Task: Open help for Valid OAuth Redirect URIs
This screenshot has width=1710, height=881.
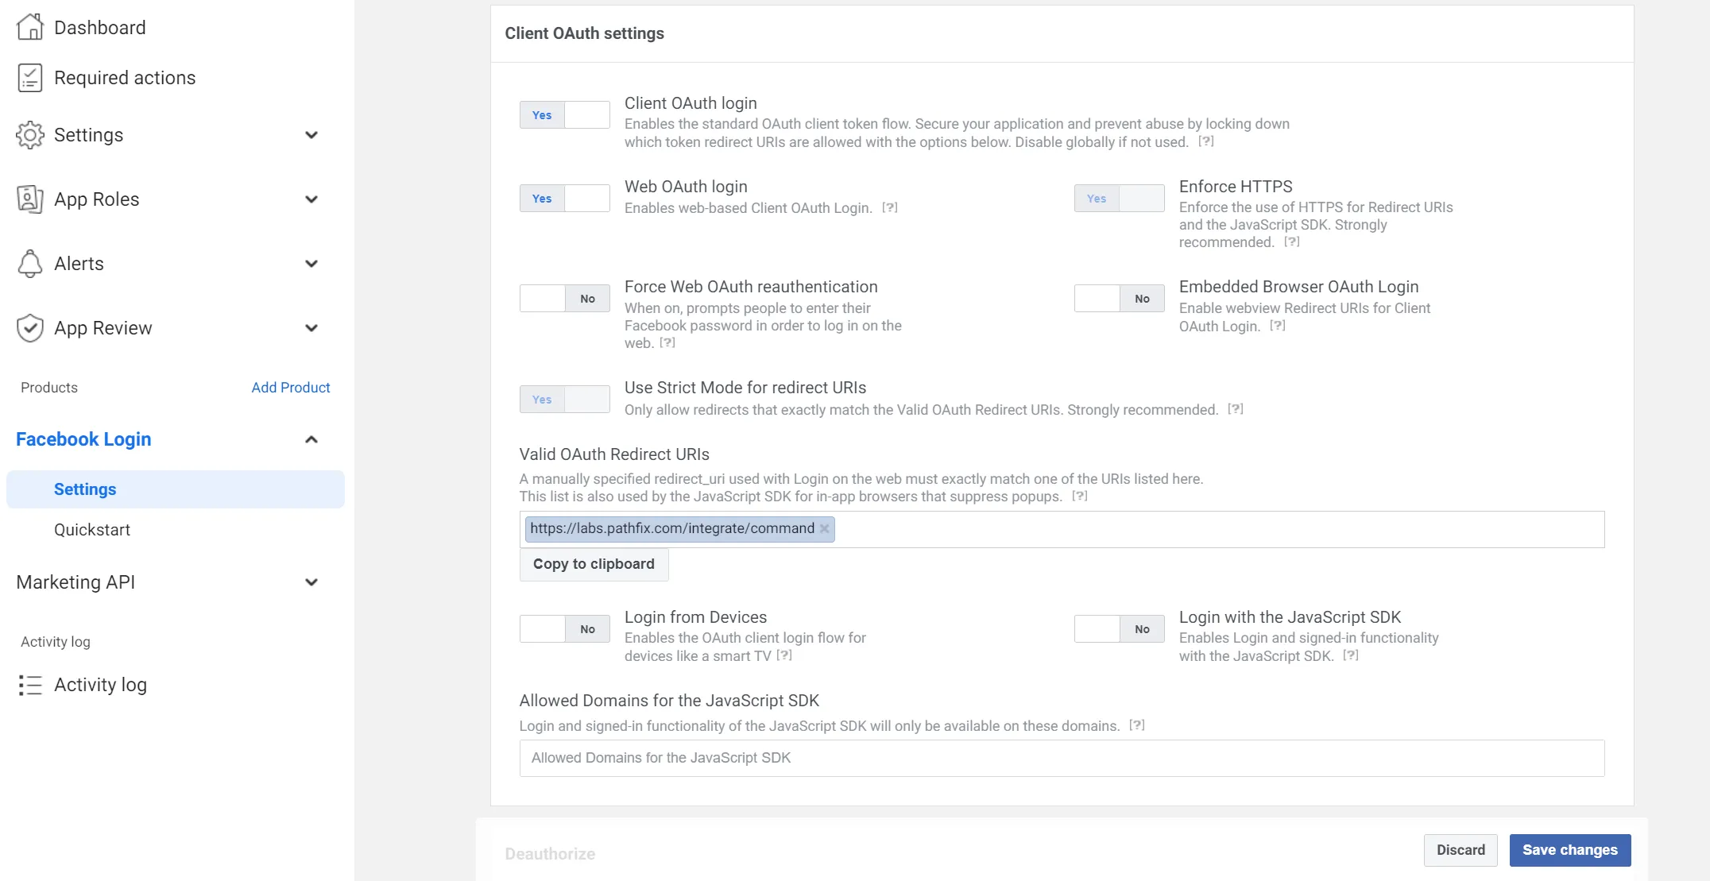Action: point(1080,496)
